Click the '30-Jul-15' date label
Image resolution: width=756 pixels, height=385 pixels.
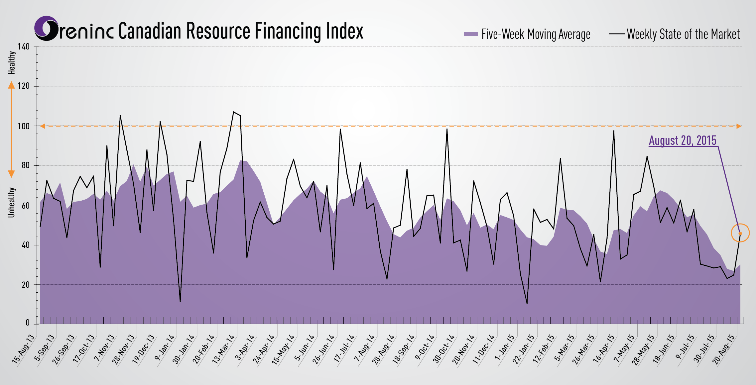704,348
